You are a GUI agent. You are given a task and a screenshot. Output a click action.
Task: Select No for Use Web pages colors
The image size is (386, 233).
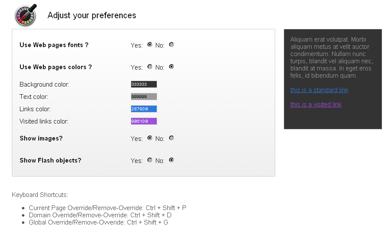pos(172,67)
